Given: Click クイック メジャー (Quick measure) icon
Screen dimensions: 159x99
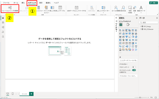Looking at the screenshot, I should pyautogui.click(x=46, y=8).
